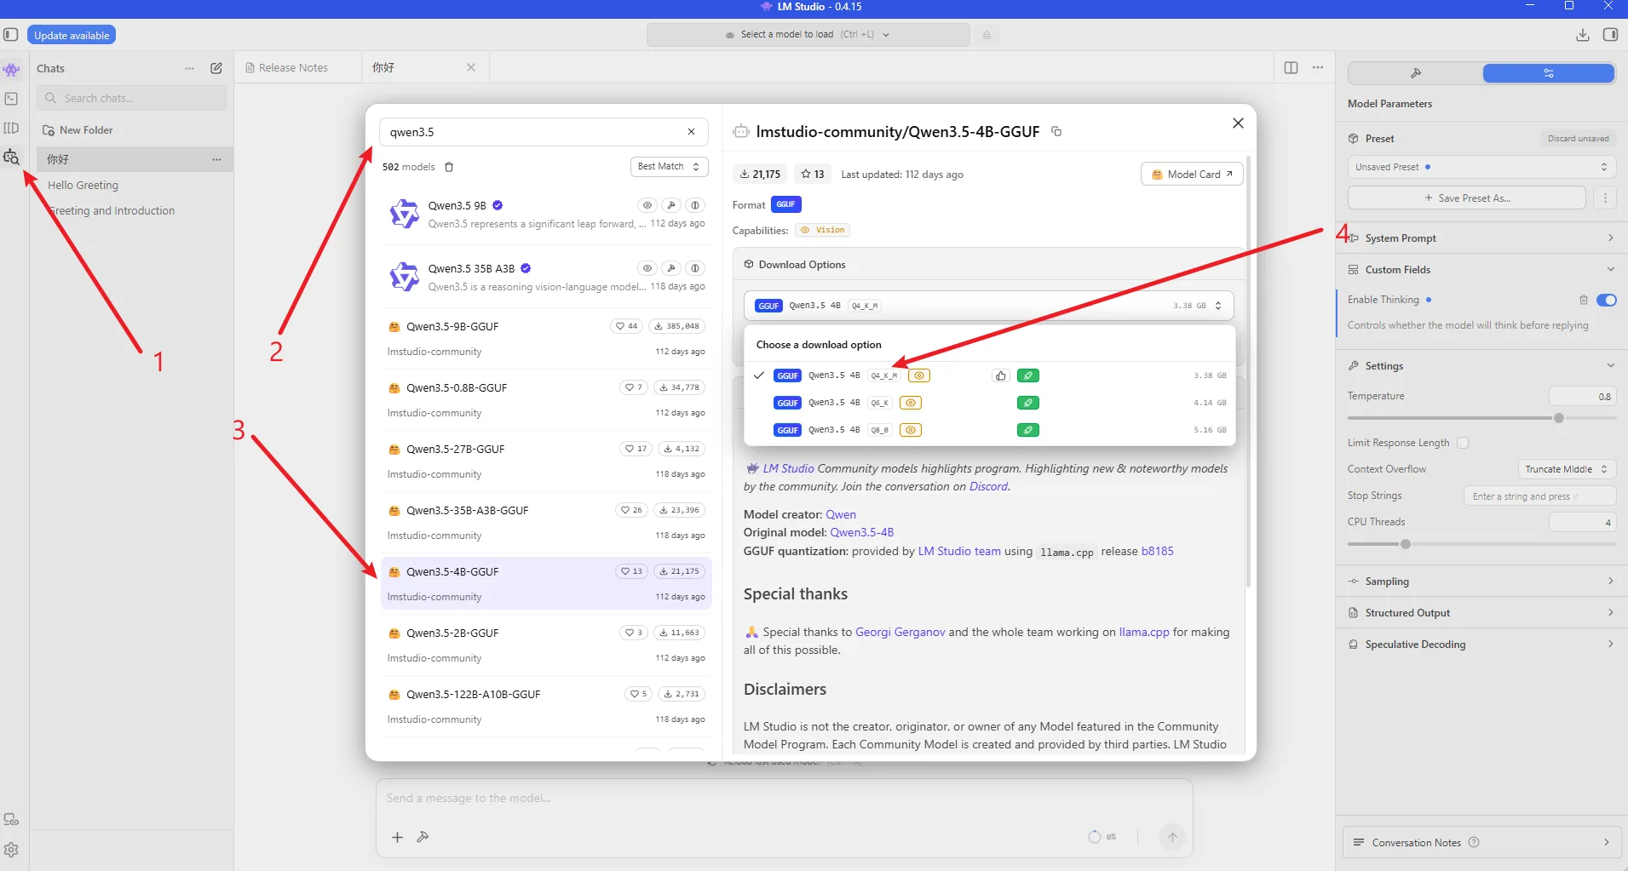Copy the Qwen3.5-4B-GGUF model name
Screen dimensions: 1628x871
[1056, 131]
